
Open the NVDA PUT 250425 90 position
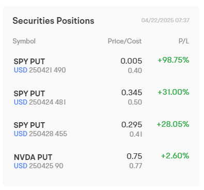click(101, 161)
